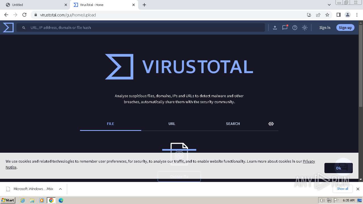Click Show all downloads
The height and width of the screenshot is (204, 363).
[343, 189]
